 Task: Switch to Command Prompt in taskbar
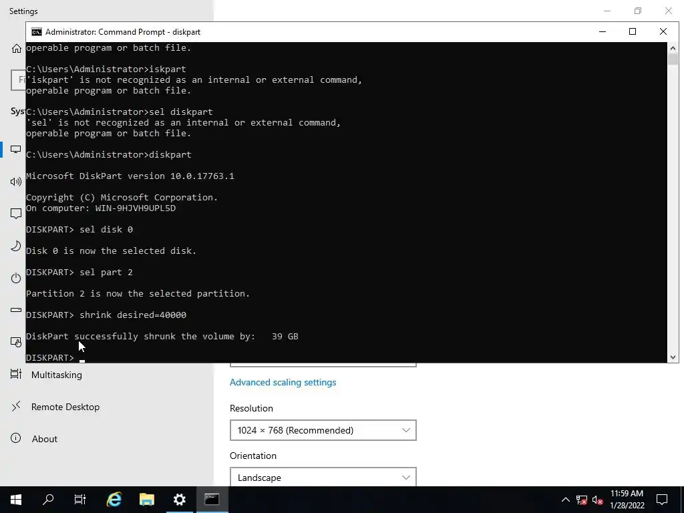212,500
